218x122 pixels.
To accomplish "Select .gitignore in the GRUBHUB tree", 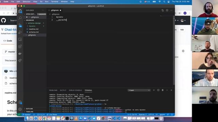I will coord(32,35).
